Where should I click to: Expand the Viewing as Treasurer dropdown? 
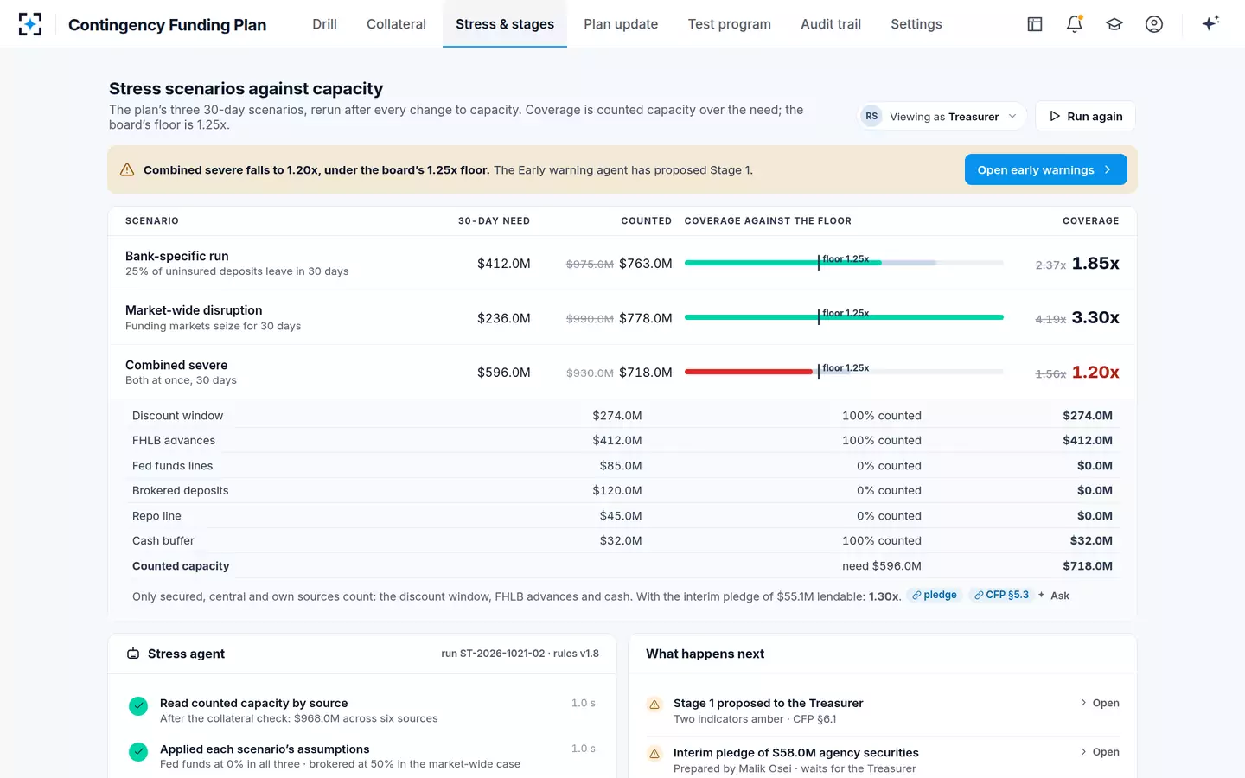click(x=942, y=116)
